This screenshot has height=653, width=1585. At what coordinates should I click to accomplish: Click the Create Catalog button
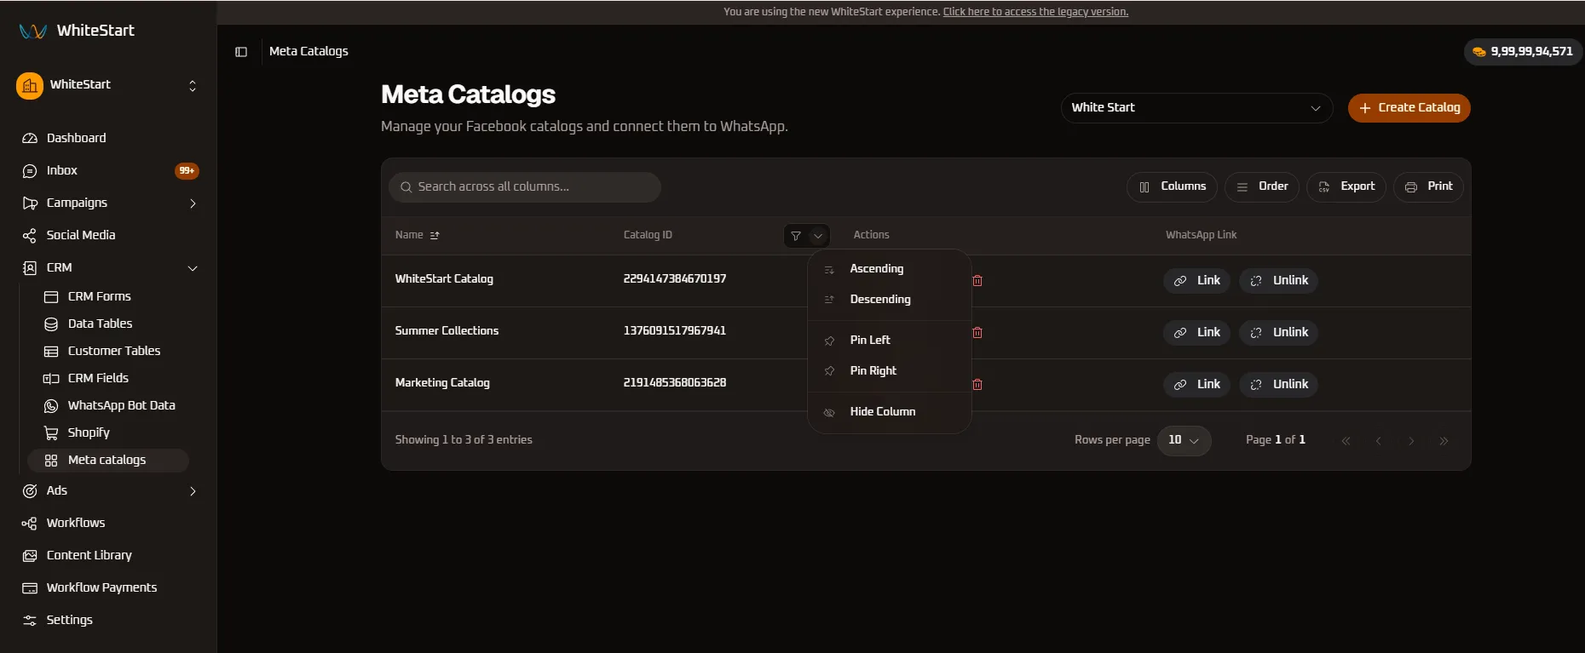click(1409, 108)
